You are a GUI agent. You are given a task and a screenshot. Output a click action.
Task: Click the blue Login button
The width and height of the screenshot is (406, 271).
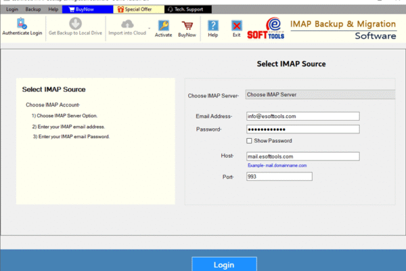pos(224,264)
